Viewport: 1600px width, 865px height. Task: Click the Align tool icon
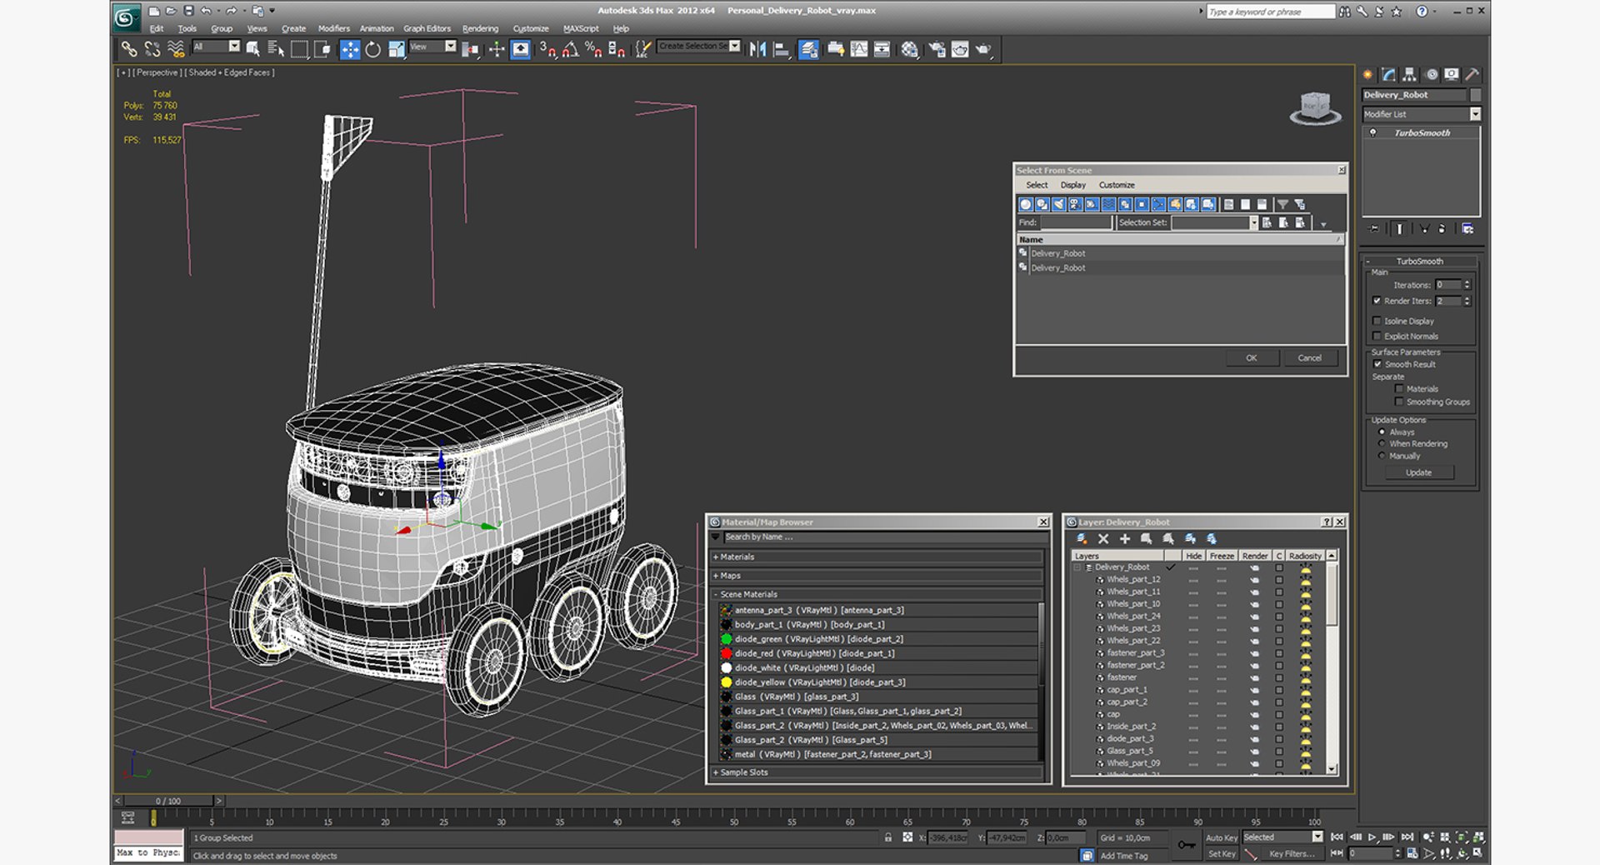tap(781, 49)
